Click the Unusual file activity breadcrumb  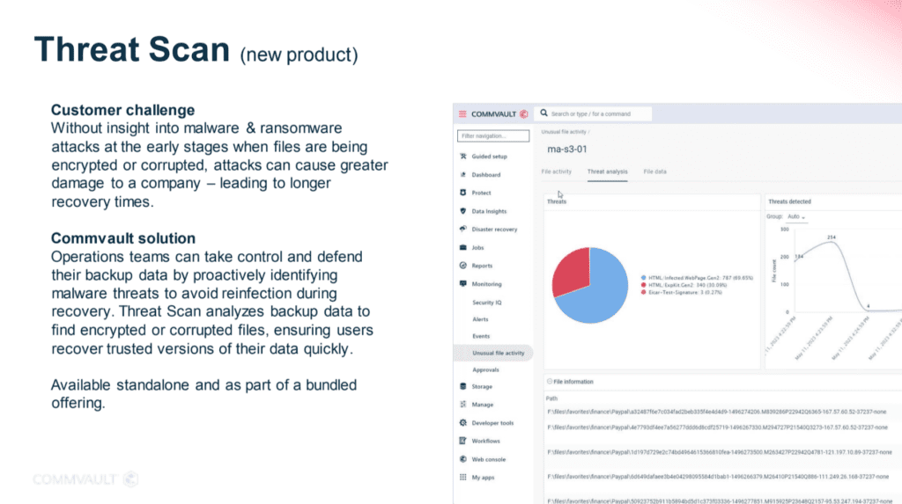[x=563, y=132]
